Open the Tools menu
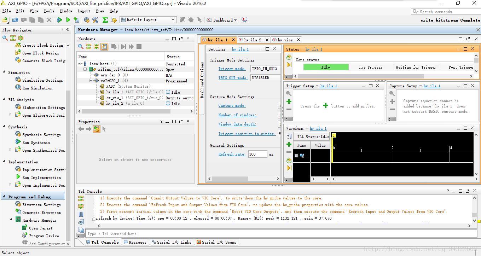The height and width of the screenshot is (256, 481). (x=49, y=11)
